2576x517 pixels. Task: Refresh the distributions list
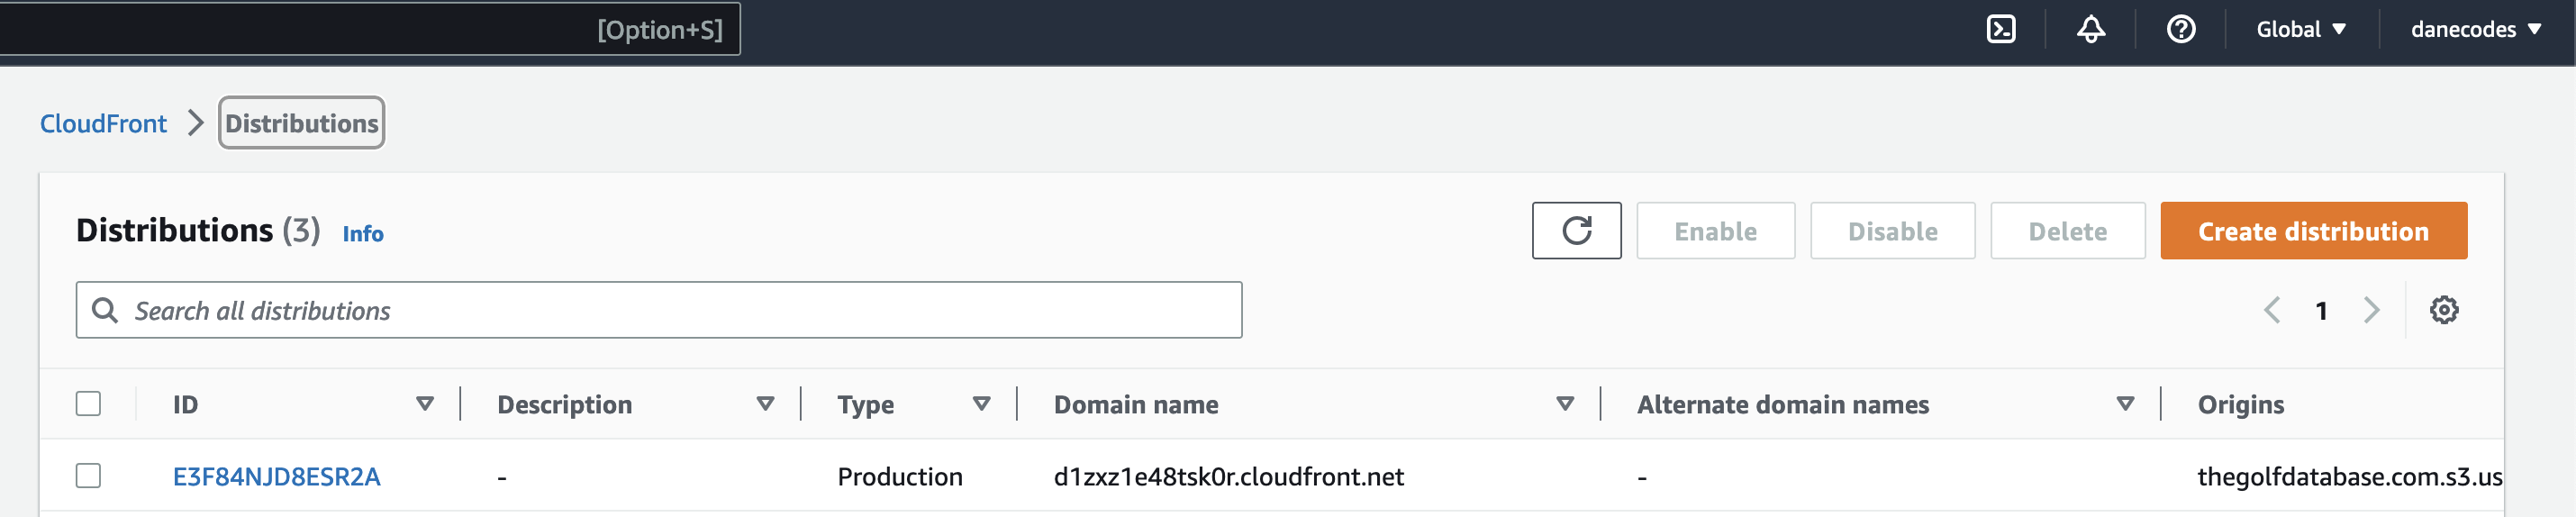(x=1576, y=231)
